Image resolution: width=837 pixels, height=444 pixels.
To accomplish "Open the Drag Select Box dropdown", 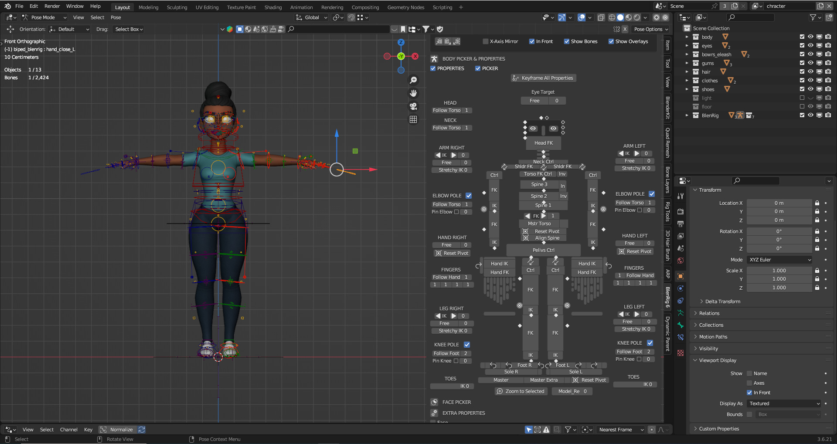I will 129,29.
